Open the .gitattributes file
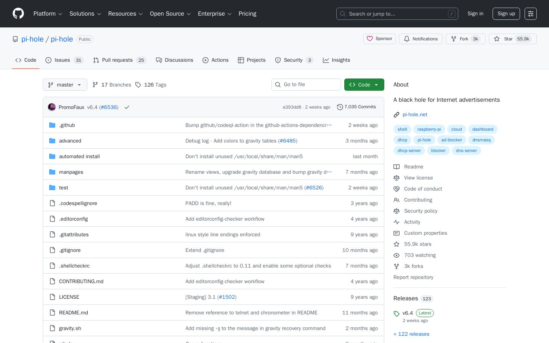The height and width of the screenshot is (343, 549). pos(74,234)
